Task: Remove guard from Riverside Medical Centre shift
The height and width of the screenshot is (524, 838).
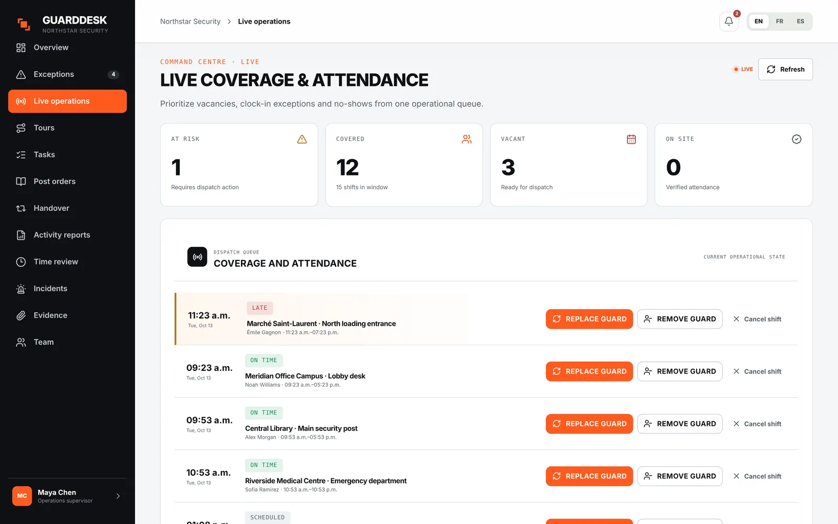Action: (x=680, y=476)
